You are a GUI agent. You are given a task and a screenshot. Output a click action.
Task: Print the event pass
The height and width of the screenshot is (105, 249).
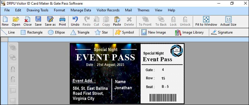[62, 21]
